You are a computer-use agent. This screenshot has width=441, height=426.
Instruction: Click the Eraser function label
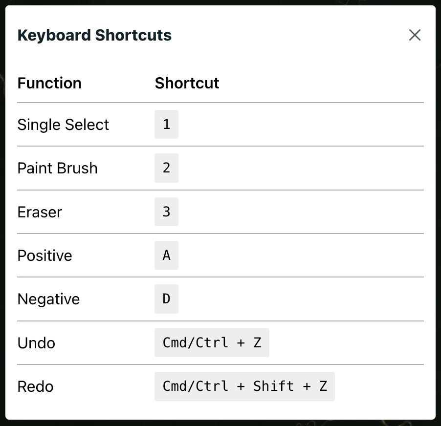click(x=40, y=212)
